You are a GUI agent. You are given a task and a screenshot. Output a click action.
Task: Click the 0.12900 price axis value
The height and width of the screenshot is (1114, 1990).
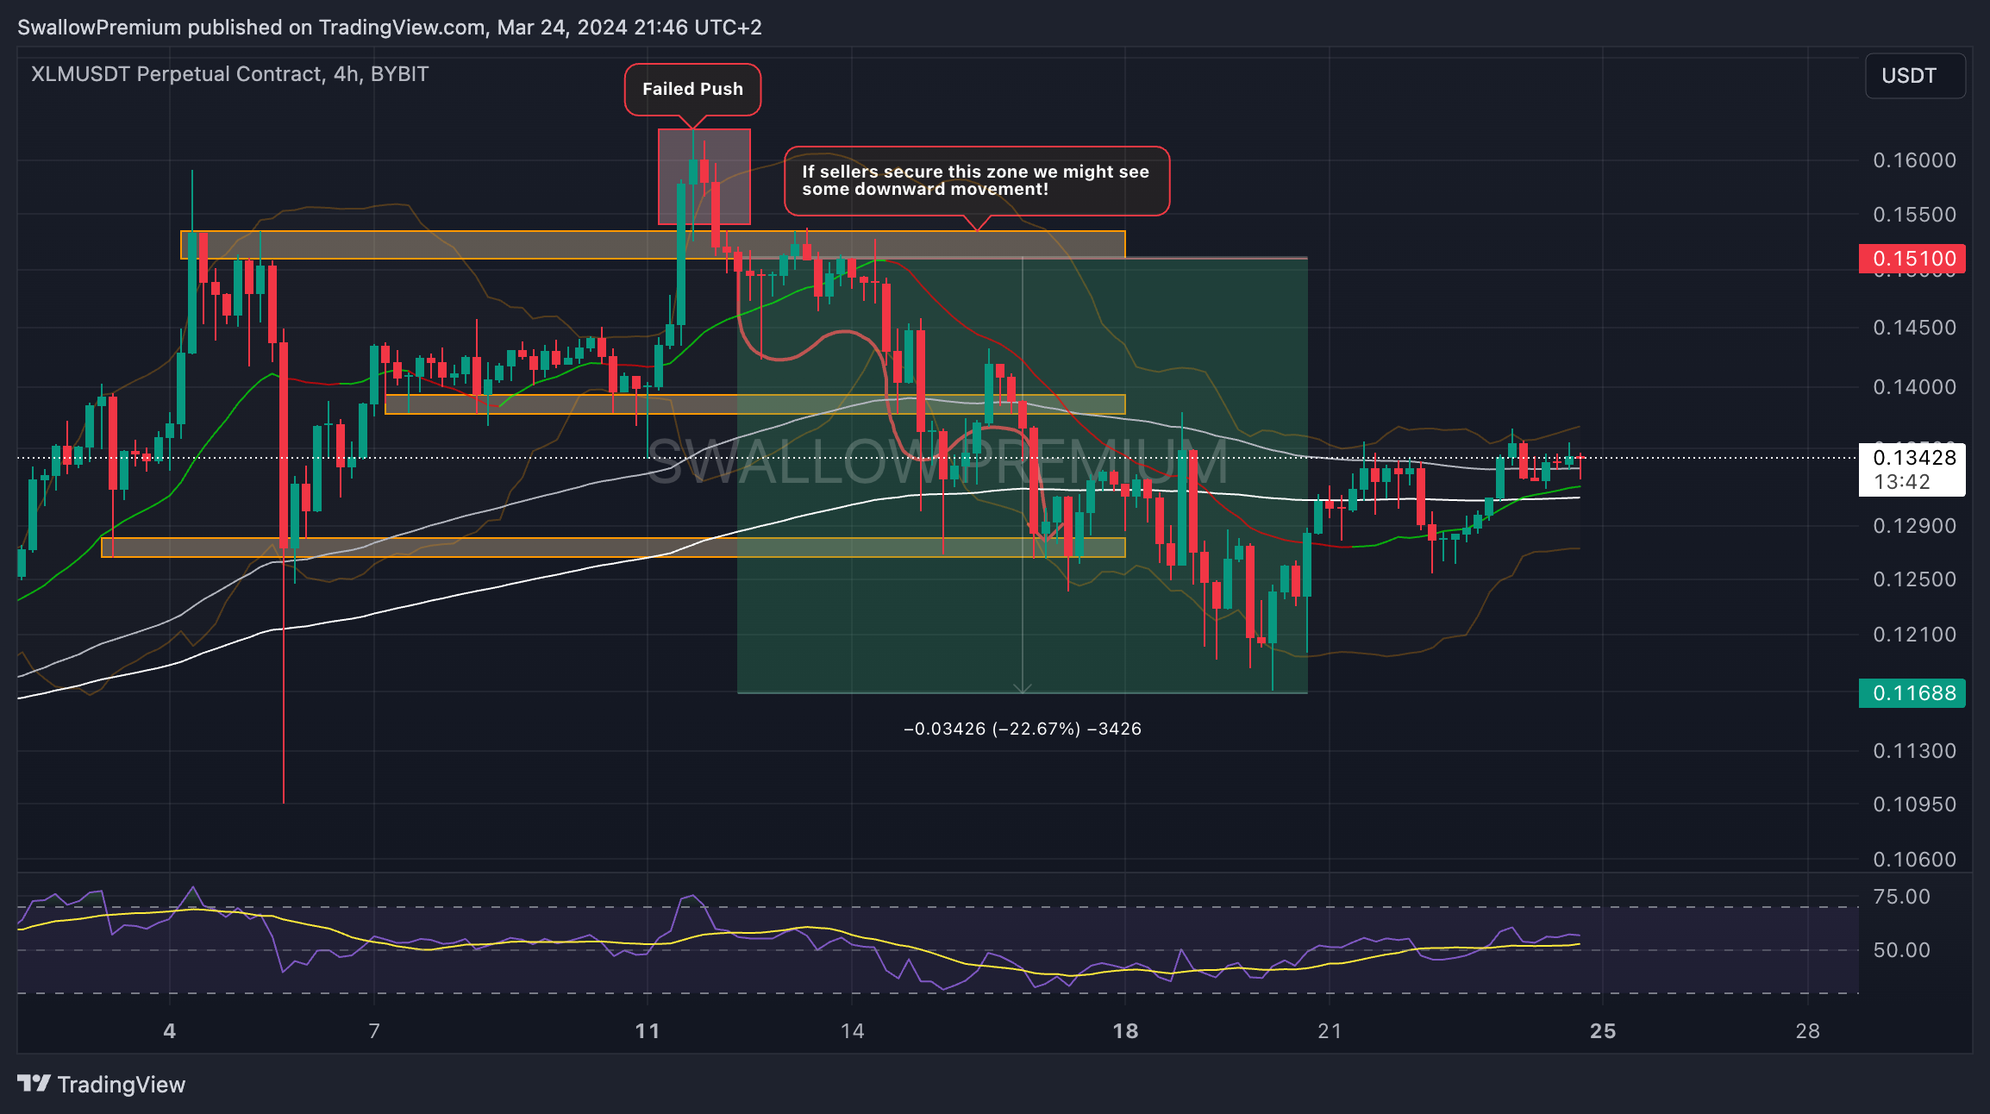(1914, 526)
